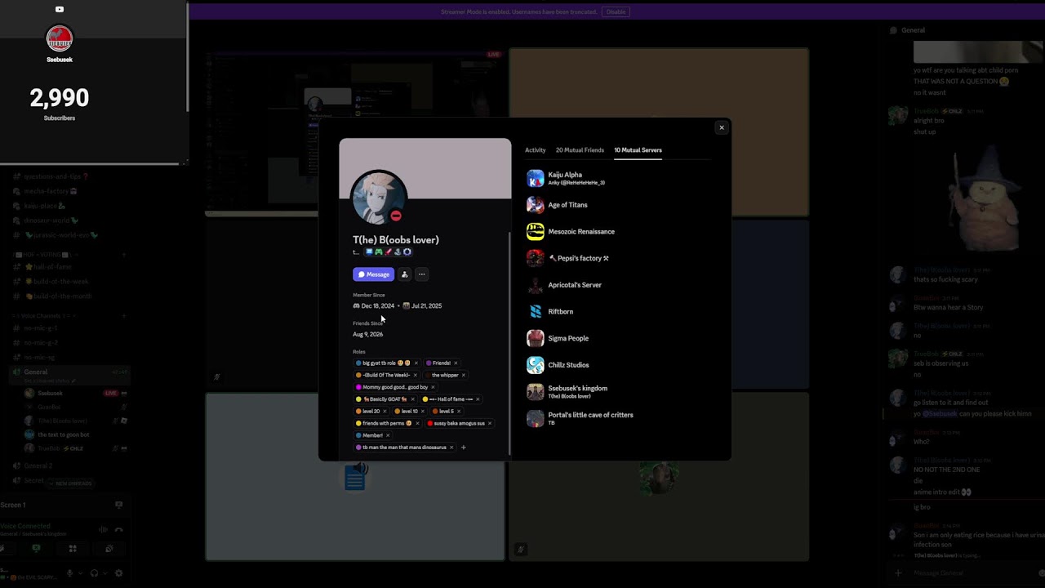
Task: Open the Sigma People server
Action: click(x=568, y=338)
